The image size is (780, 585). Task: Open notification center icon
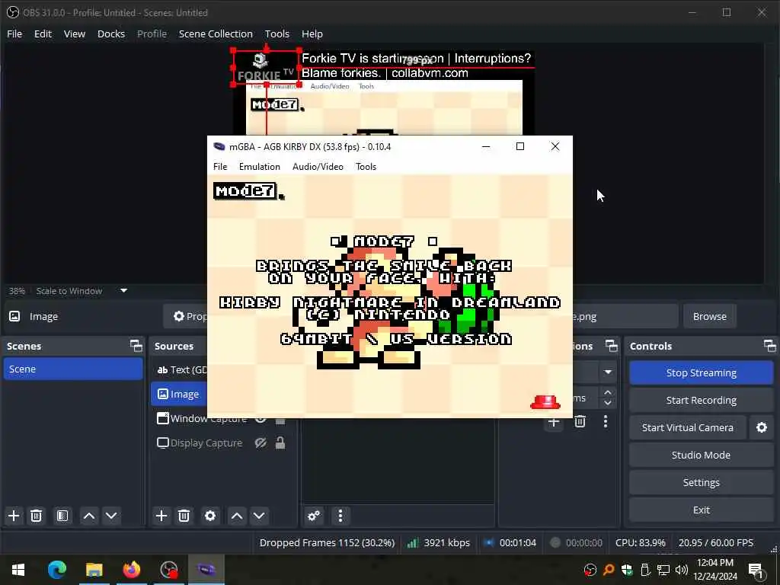756,570
